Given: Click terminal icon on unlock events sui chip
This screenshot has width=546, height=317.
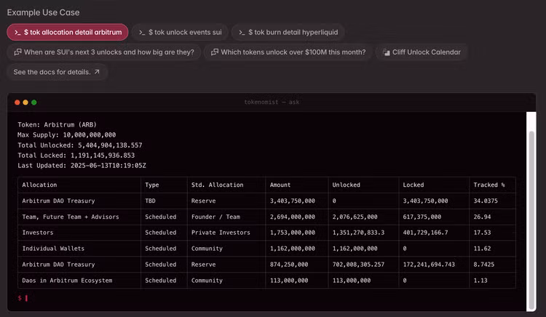Looking at the screenshot, I should coord(142,32).
